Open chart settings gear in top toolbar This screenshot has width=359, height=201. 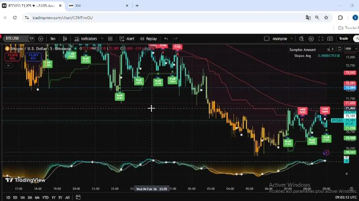[x=311, y=39]
